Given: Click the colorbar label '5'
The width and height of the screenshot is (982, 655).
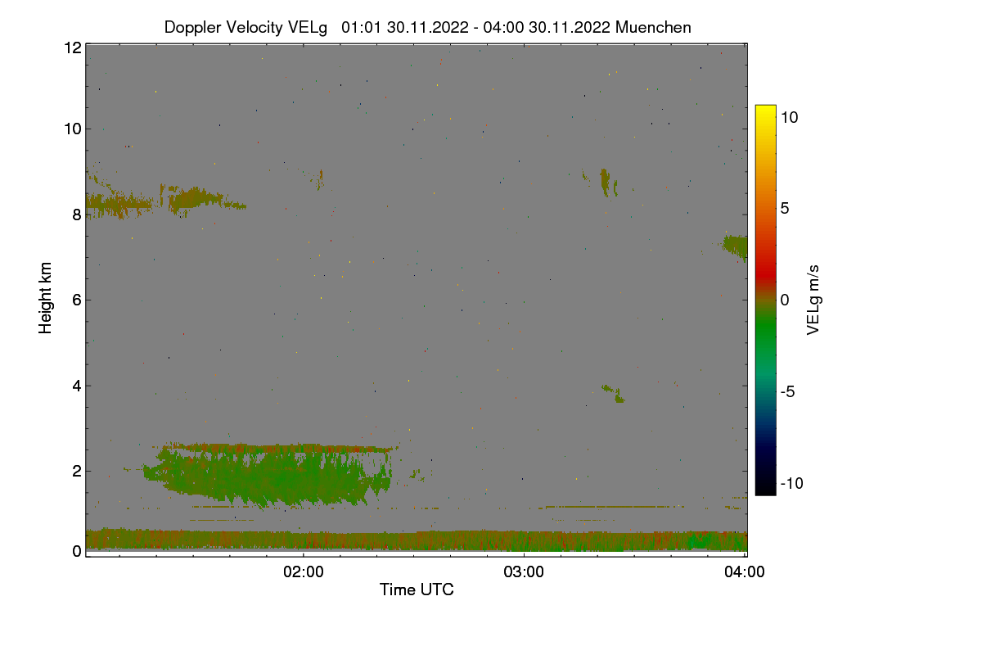Looking at the screenshot, I should (784, 208).
